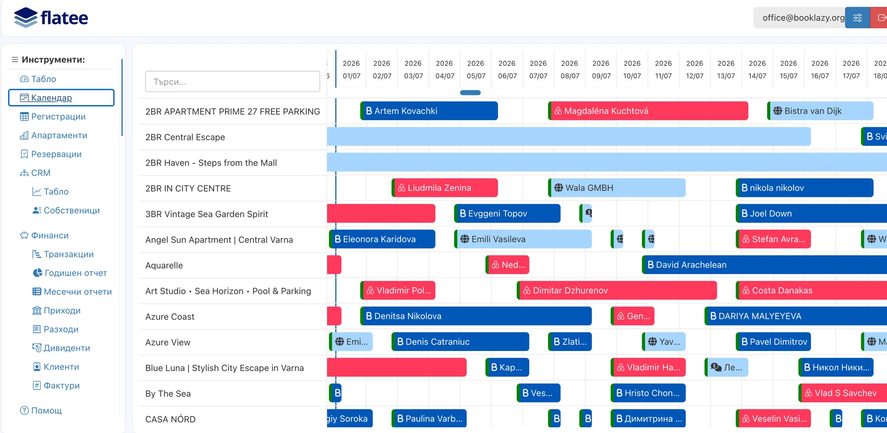Select Hristo Chon... booking
The height and width of the screenshot is (433, 887).
(x=648, y=393)
